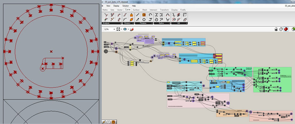The image size is (295, 124).
Task: Click the orange highlighted circle icon in Primitive group
Action: tap(144, 15)
